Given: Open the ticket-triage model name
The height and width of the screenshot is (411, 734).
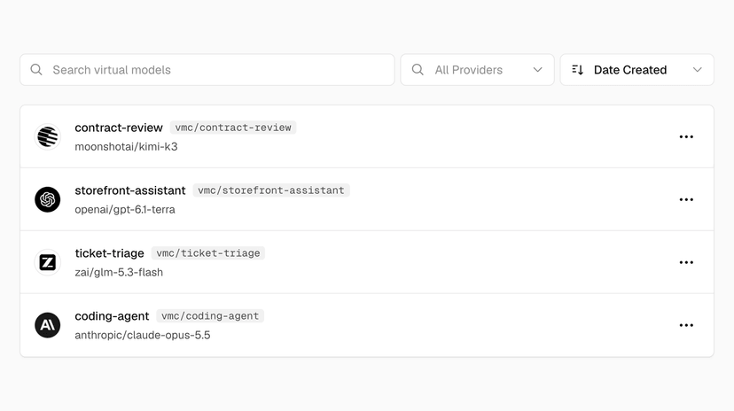Looking at the screenshot, I should (110, 253).
